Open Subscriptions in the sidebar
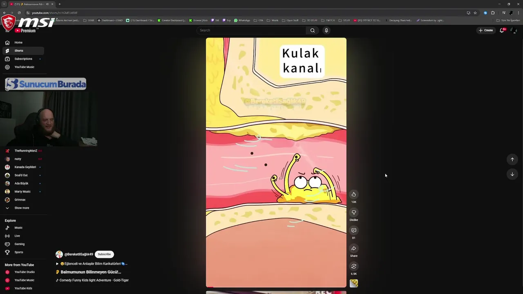Image resolution: width=523 pixels, height=294 pixels. [23, 59]
